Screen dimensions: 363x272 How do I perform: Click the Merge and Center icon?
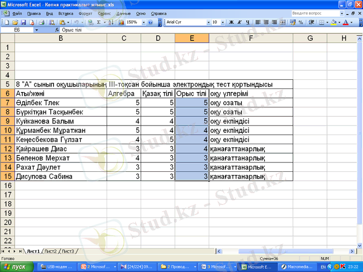tap(282, 22)
